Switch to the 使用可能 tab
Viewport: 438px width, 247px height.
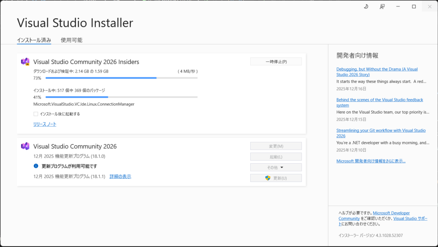coord(71,40)
